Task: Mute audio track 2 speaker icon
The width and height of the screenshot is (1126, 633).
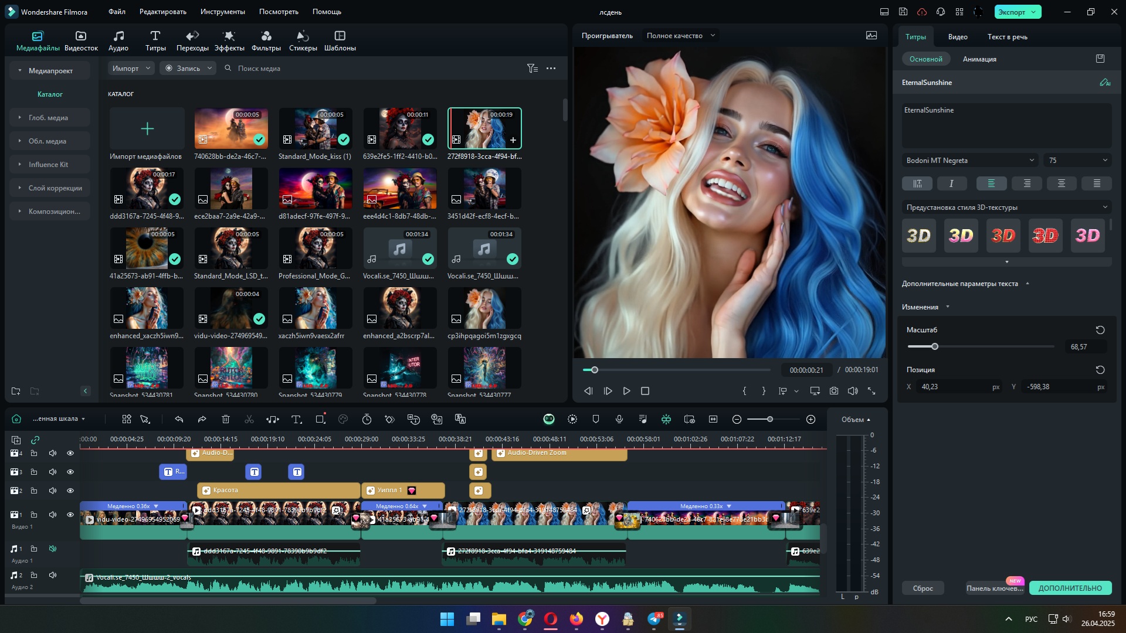Action: [x=53, y=575]
